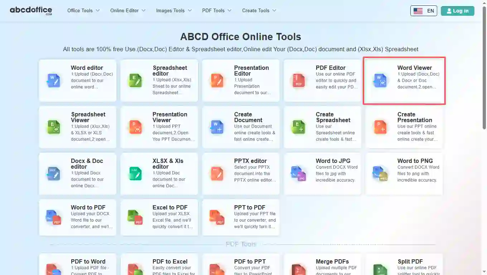Screen dimensions: 487x275
Task: Expand the Online Editor menu
Action: pyautogui.click(x=128, y=10)
